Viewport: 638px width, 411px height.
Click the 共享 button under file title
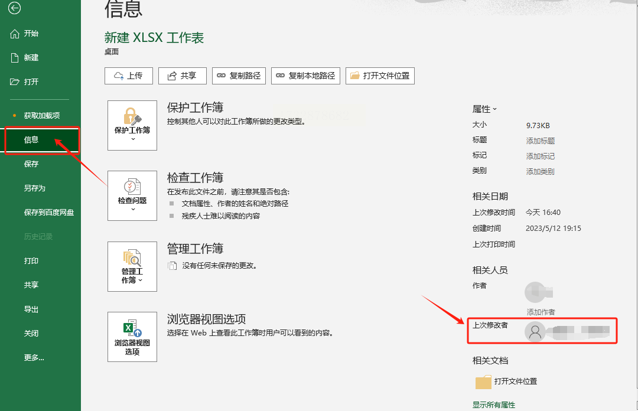coord(183,76)
